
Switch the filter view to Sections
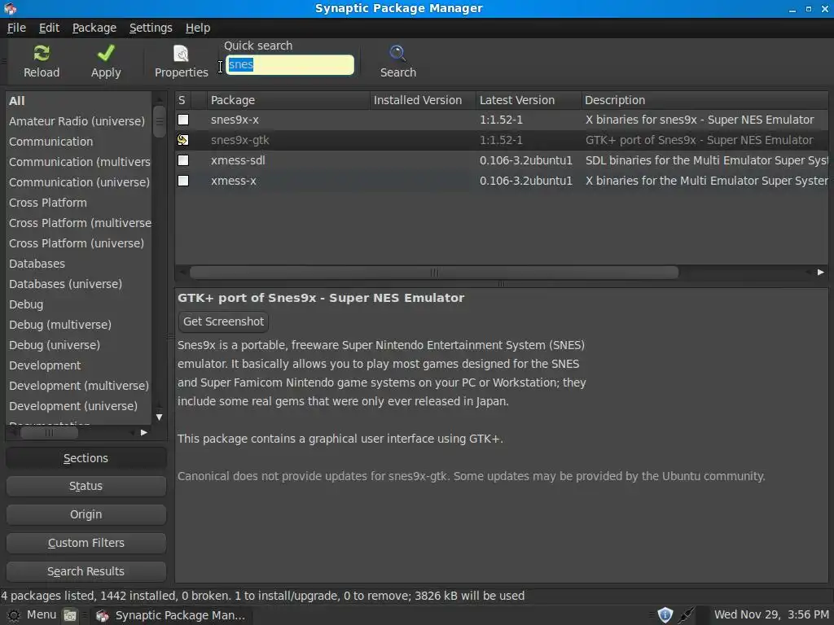point(86,458)
